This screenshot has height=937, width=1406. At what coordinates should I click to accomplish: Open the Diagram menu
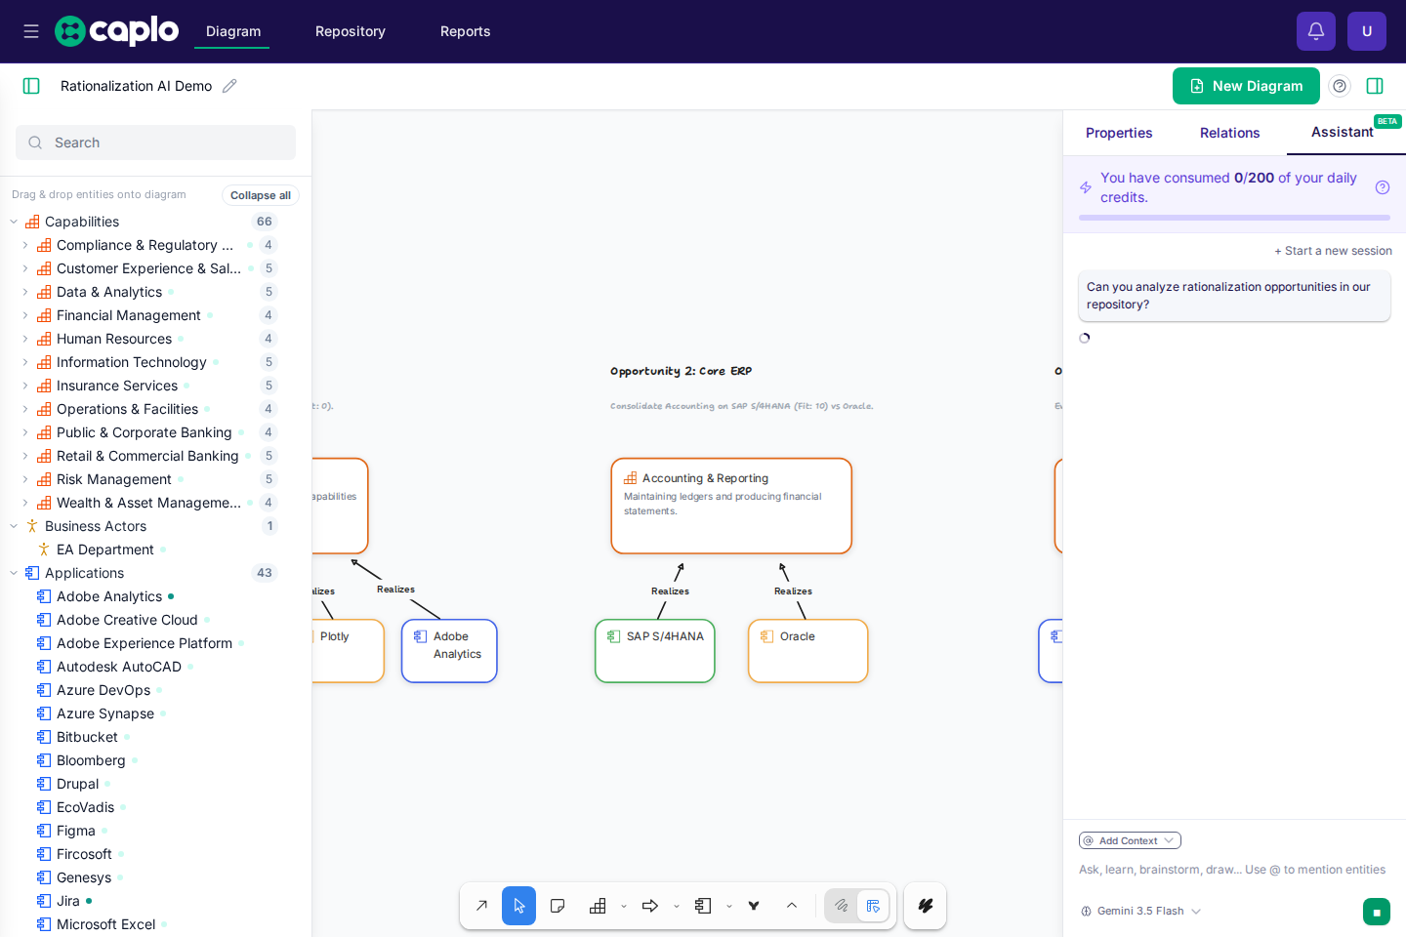(x=233, y=31)
